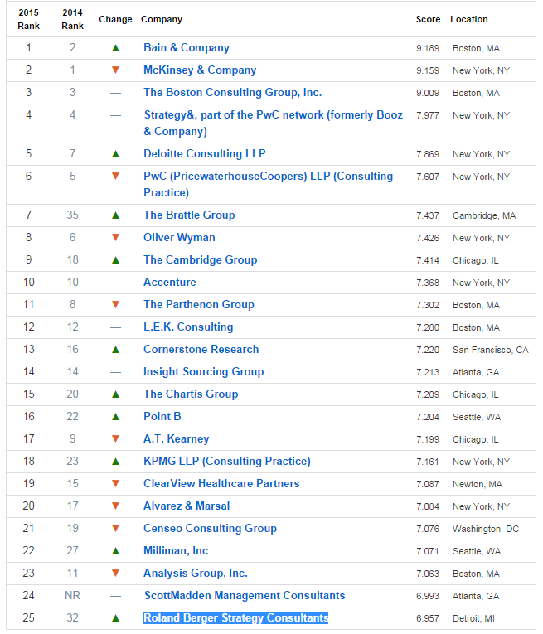Open the Milliman, Inc link

tap(176, 550)
